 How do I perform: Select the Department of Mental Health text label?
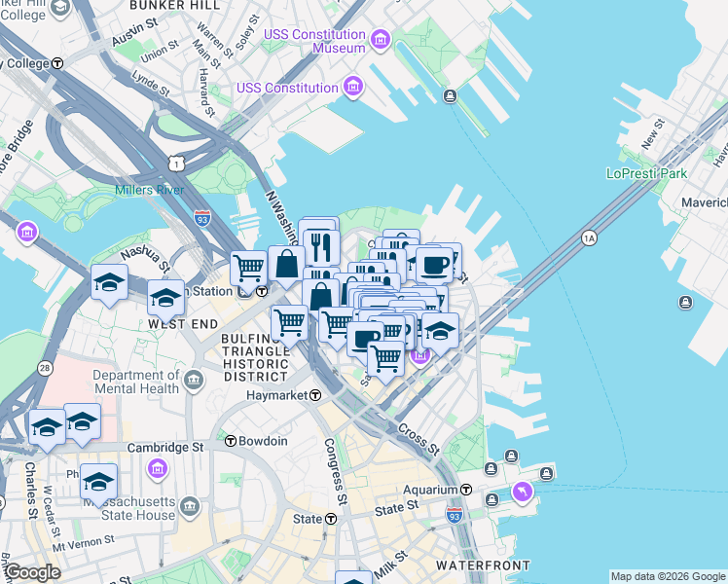[x=136, y=382]
